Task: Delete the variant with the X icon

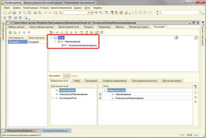Action: coord(20,32)
